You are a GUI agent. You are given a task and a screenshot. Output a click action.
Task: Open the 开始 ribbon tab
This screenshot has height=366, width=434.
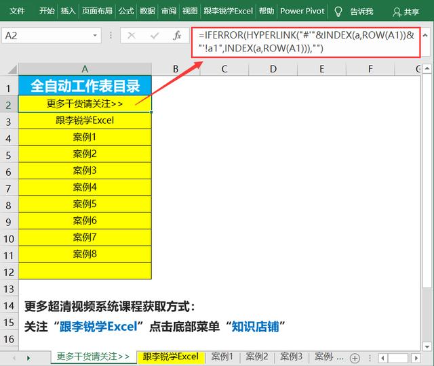click(47, 12)
